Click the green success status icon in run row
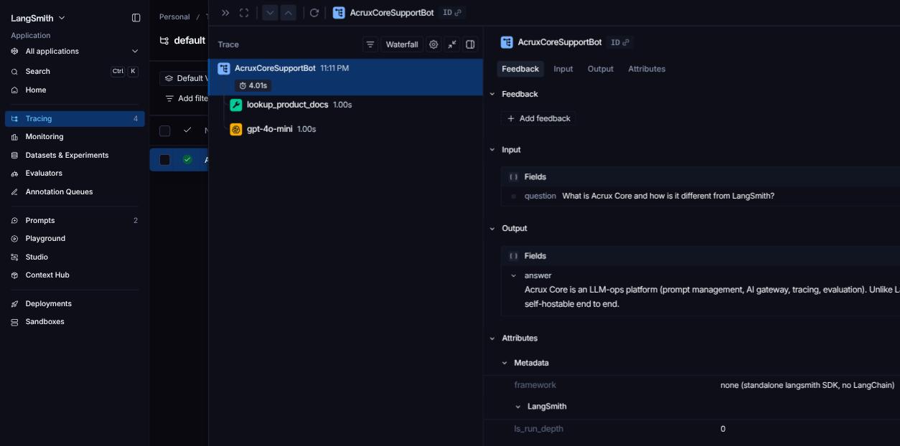The image size is (900, 446). coord(187,160)
